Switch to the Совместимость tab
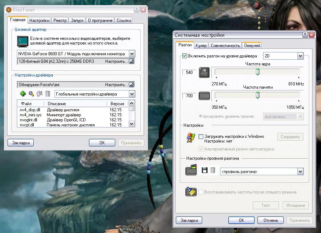Viewport: 321px width, 233px height. [x=225, y=46]
